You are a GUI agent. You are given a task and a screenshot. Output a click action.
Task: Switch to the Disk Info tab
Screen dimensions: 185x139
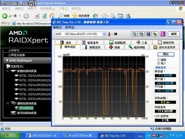point(92,47)
